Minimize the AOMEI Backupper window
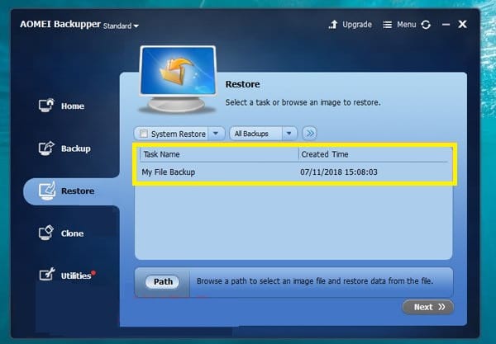The height and width of the screenshot is (344, 496). tap(446, 25)
